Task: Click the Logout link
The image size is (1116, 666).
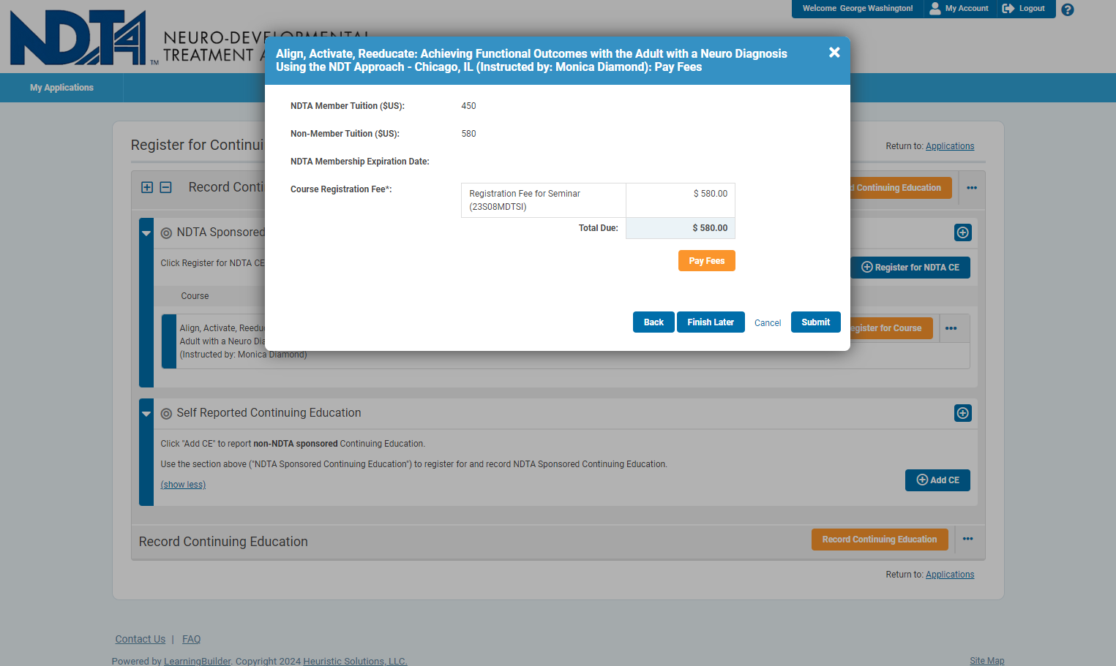Action: point(1024,9)
